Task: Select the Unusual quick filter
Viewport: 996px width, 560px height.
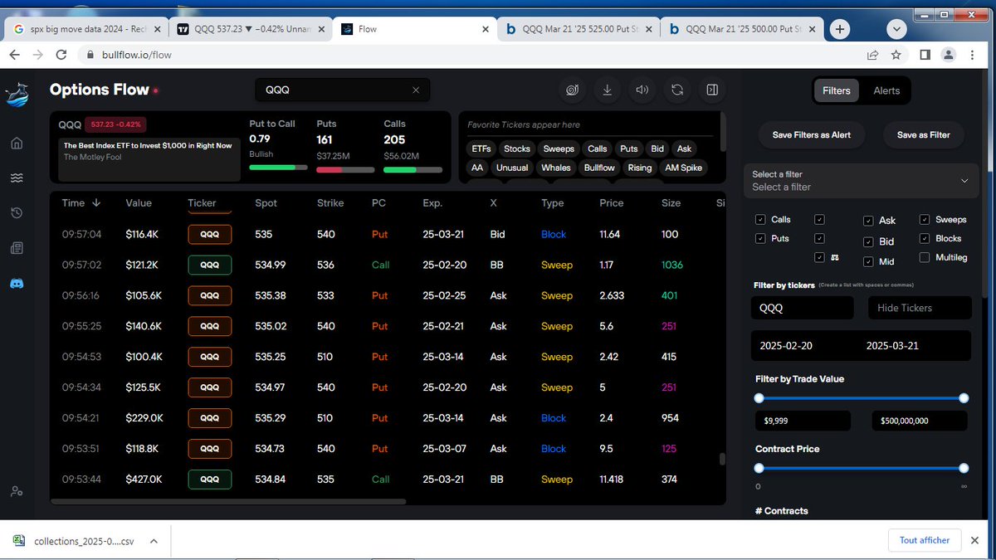Action: pos(511,168)
